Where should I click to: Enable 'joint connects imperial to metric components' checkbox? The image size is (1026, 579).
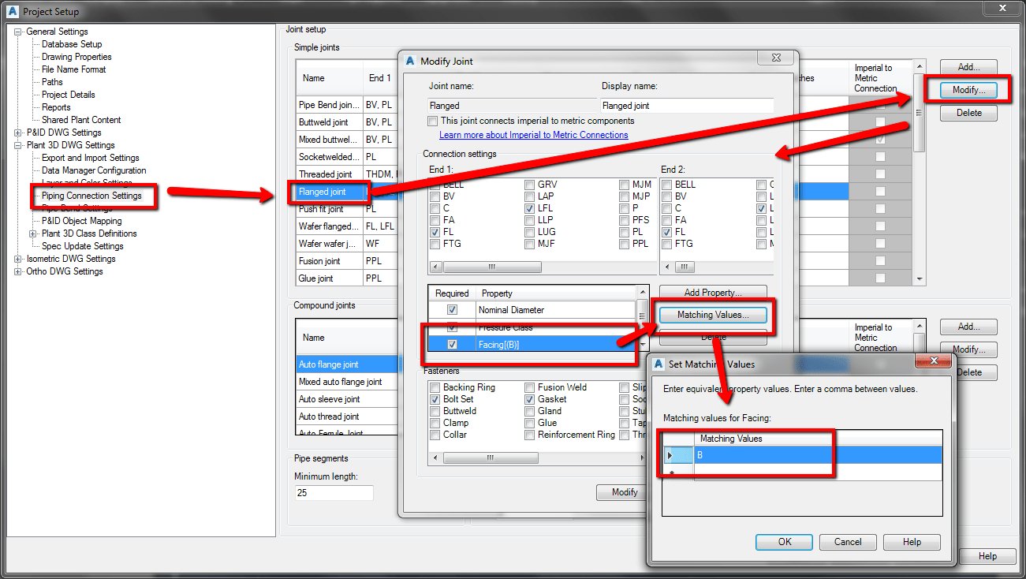tap(432, 121)
